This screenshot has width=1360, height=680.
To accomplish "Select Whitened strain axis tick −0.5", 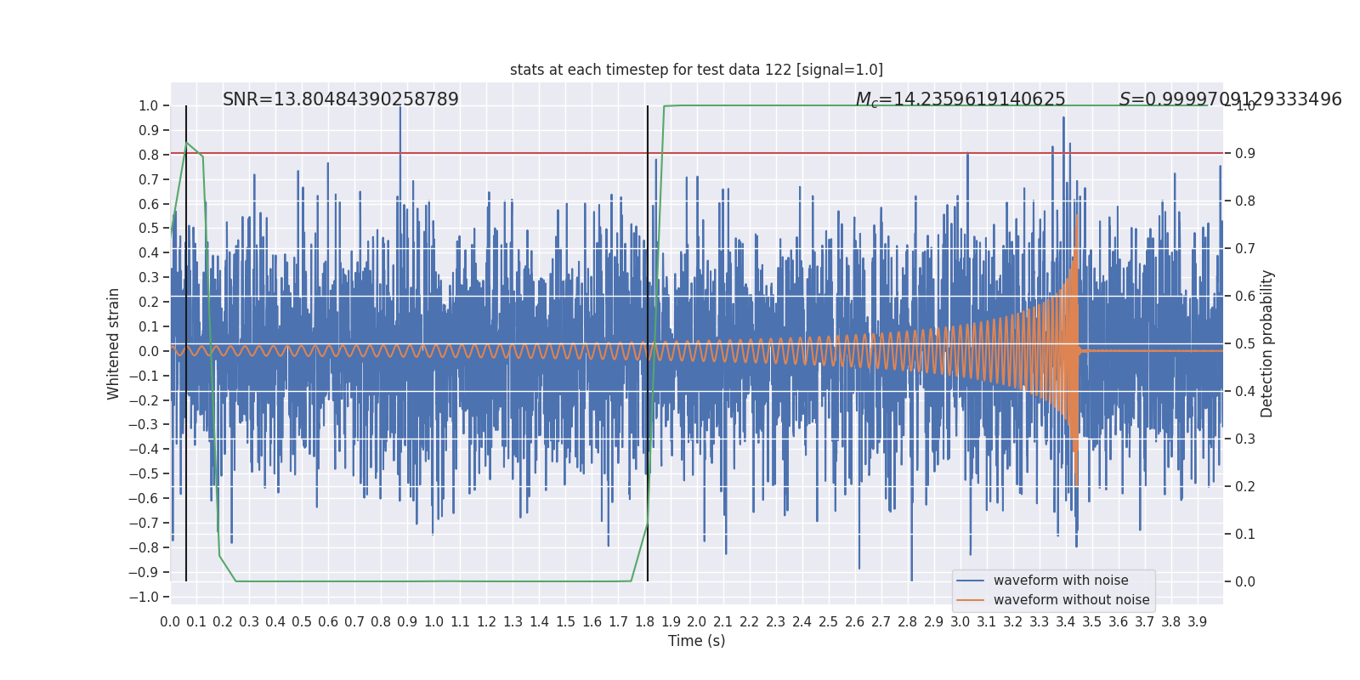I will point(144,474).
